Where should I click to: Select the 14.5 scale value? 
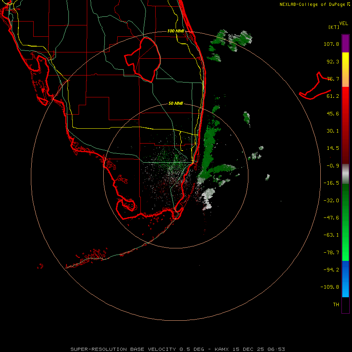333,148
